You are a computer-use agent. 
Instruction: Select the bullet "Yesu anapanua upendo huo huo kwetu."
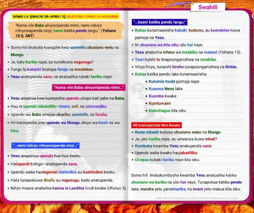[x=46, y=156]
